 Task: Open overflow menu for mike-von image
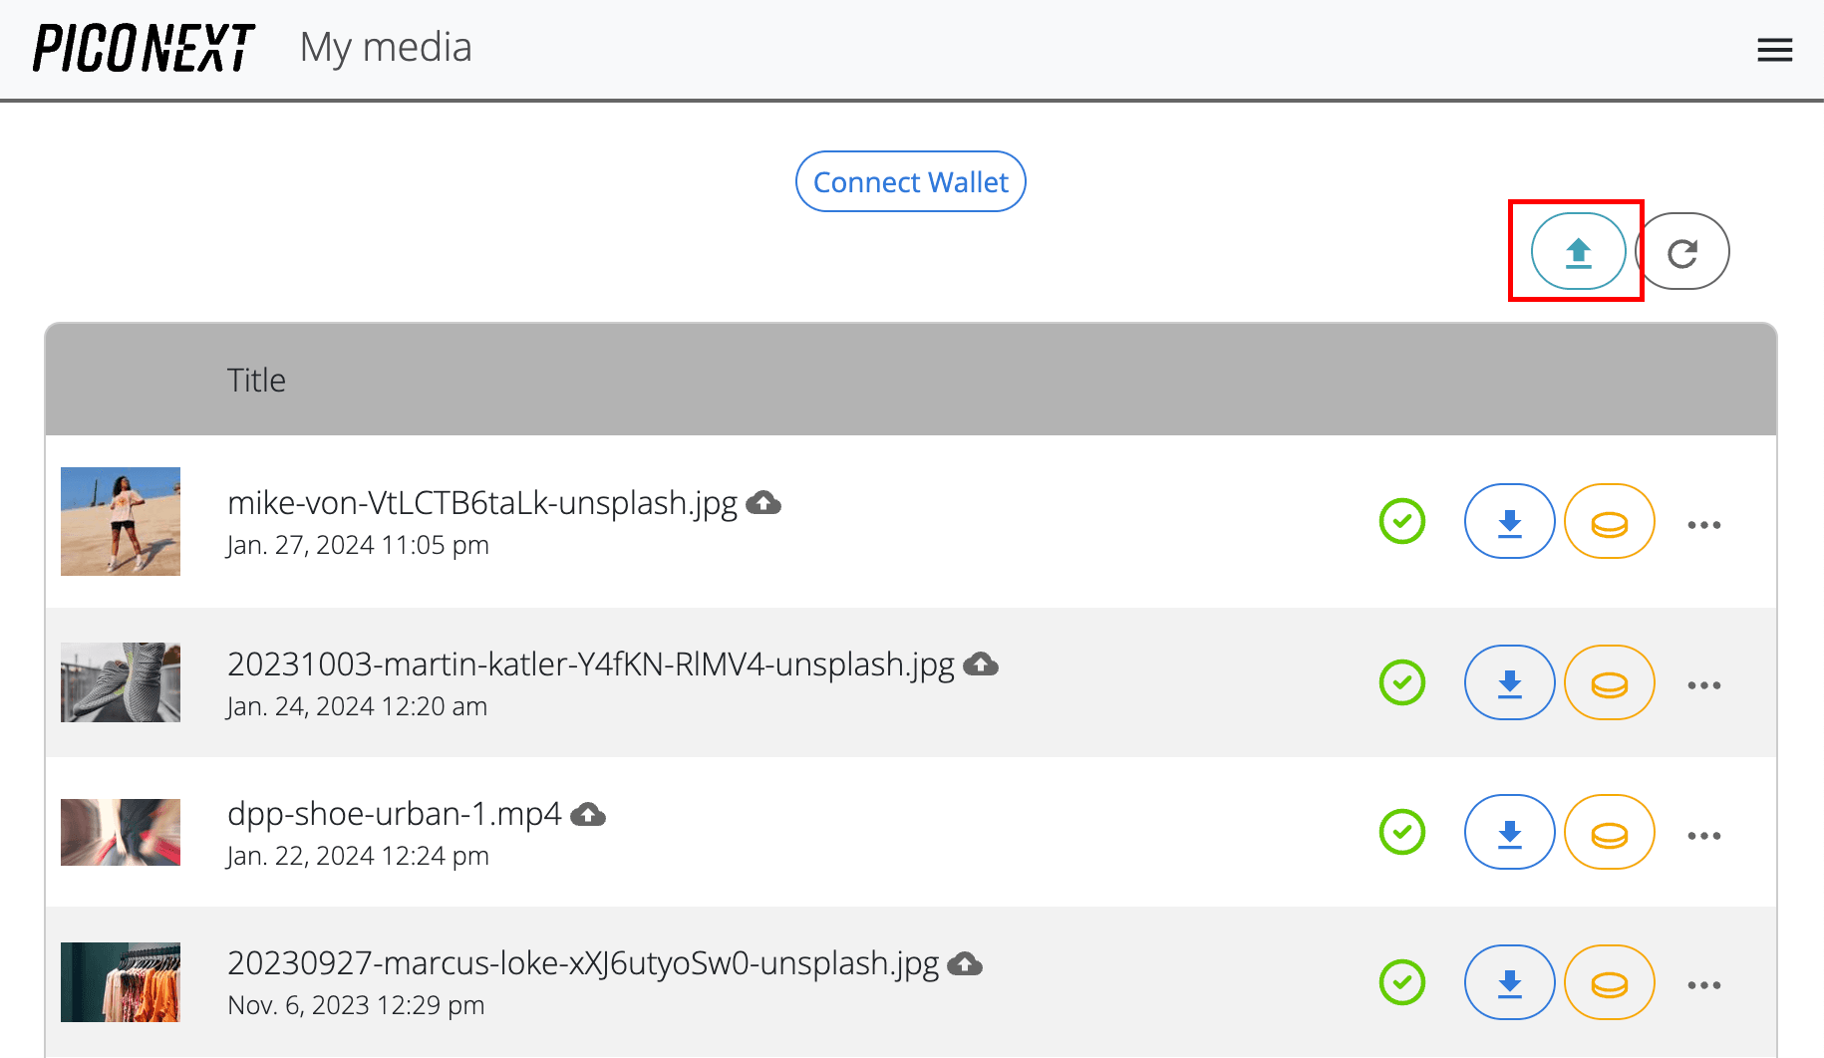tap(1704, 524)
